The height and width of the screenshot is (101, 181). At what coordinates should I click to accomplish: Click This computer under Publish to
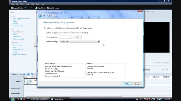pyautogui.click(x=18, y=45)
